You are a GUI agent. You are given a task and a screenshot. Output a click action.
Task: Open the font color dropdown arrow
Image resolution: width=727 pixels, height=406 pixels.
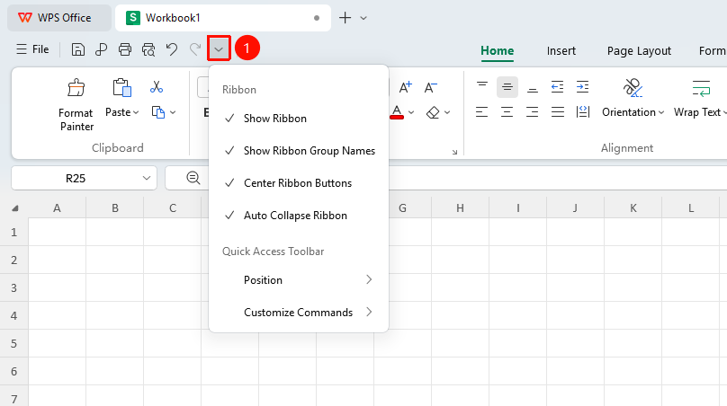click(411, 112)
